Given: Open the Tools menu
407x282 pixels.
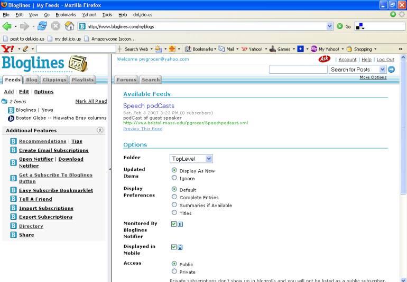Looking at the screenshot, I should [x=107, y=15].
